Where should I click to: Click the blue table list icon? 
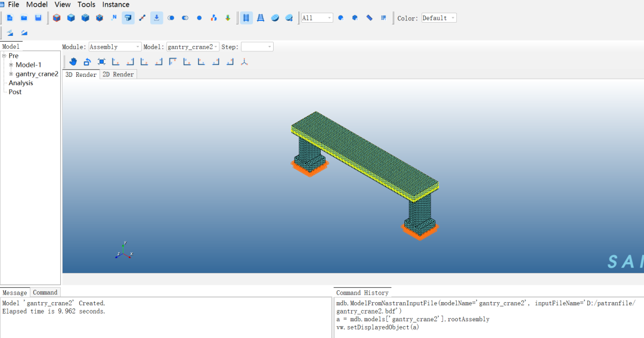coord(383,18)
